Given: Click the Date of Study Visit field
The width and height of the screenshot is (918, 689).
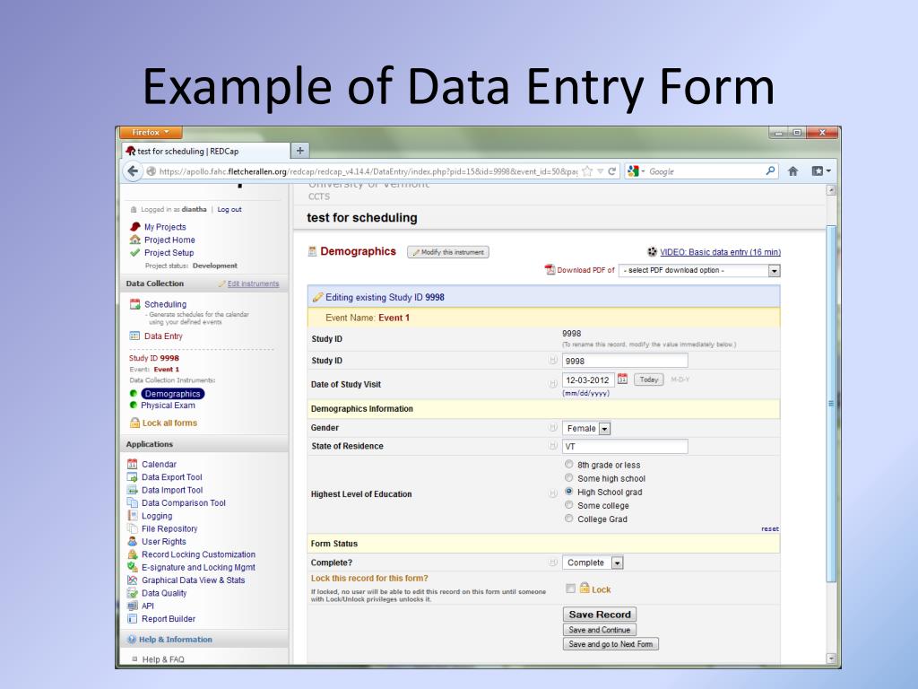Looking at the screenshot, I should click(588, 379).
